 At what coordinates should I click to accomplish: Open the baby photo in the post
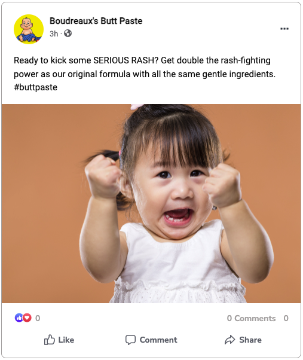151,204
